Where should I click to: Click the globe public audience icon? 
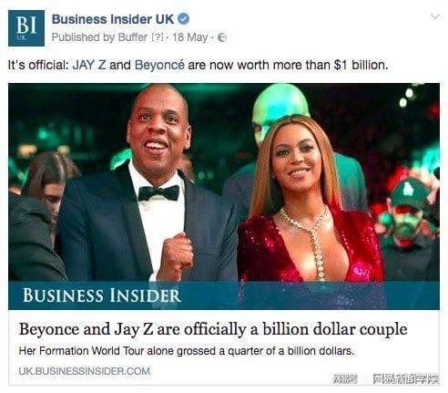[x=222, y=37]
